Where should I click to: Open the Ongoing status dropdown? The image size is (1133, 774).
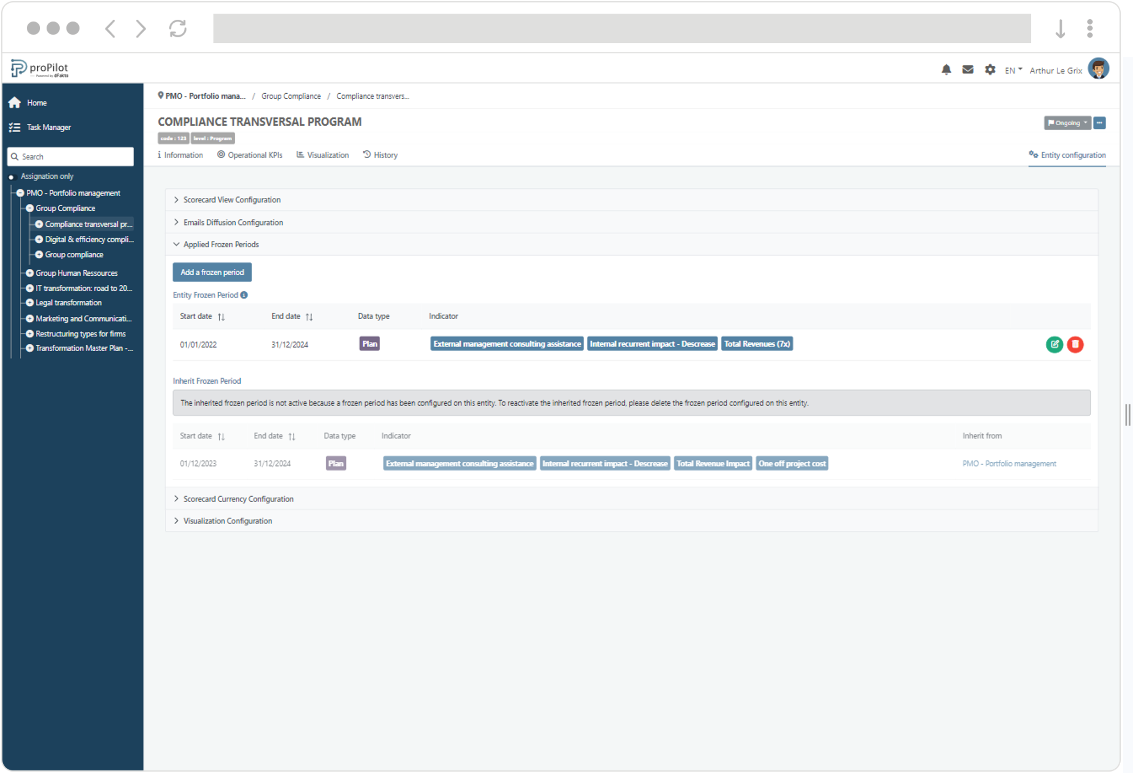(x=1067, y=123)
